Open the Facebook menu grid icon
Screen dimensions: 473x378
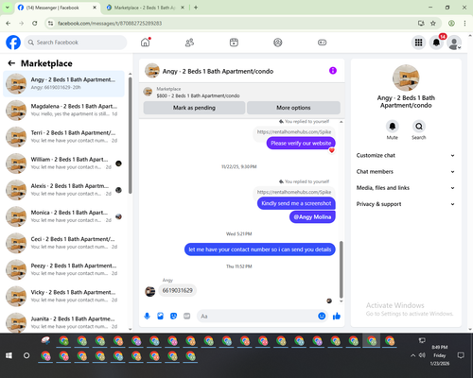418,43
